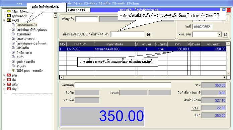Expand the บัญชี tree node
The height and width of the screenshot is (130, 233).
coord(4,89)
